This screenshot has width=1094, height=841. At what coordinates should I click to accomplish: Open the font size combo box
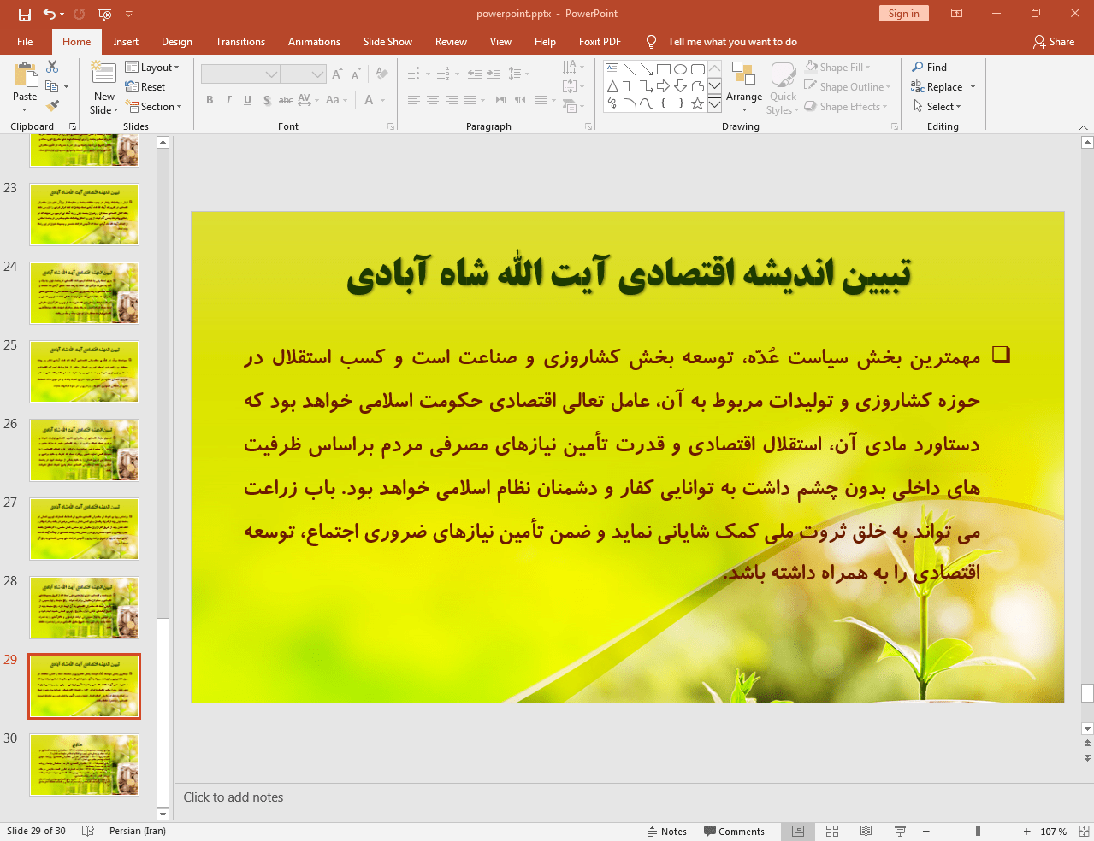[304, 74]
